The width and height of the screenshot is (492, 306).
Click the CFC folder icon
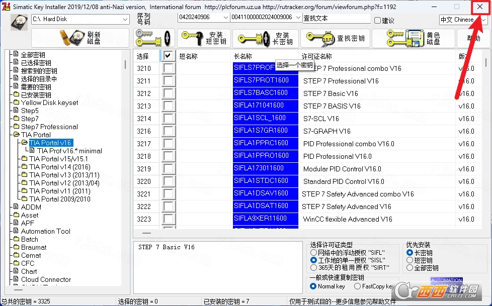point(16,263)
